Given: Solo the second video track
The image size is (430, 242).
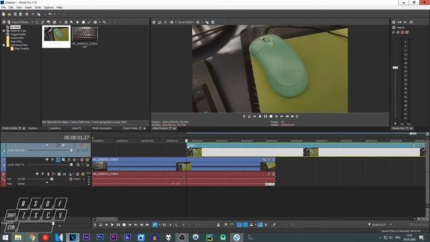Looking at the screenshot, I should pos(87,159).
